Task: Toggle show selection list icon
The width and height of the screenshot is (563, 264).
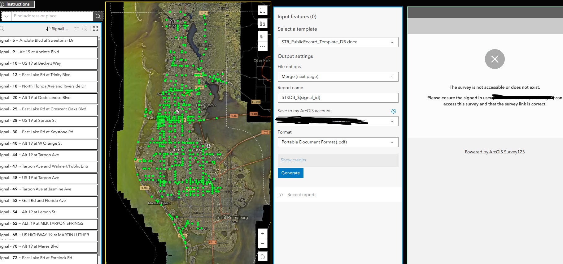Action: click(77, 29)
